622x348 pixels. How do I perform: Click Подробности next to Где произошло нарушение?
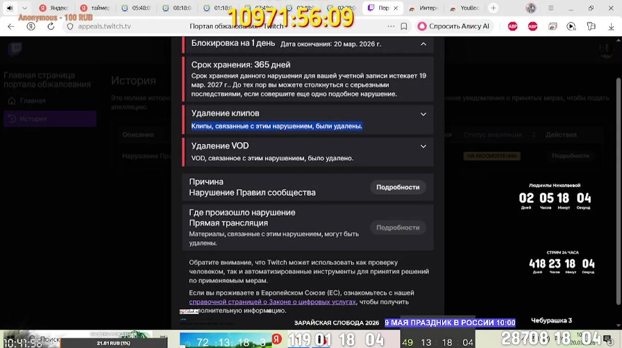[x=398, y=227]
